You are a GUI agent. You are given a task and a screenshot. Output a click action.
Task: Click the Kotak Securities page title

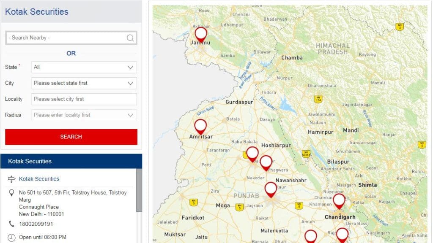coord(37,12)
